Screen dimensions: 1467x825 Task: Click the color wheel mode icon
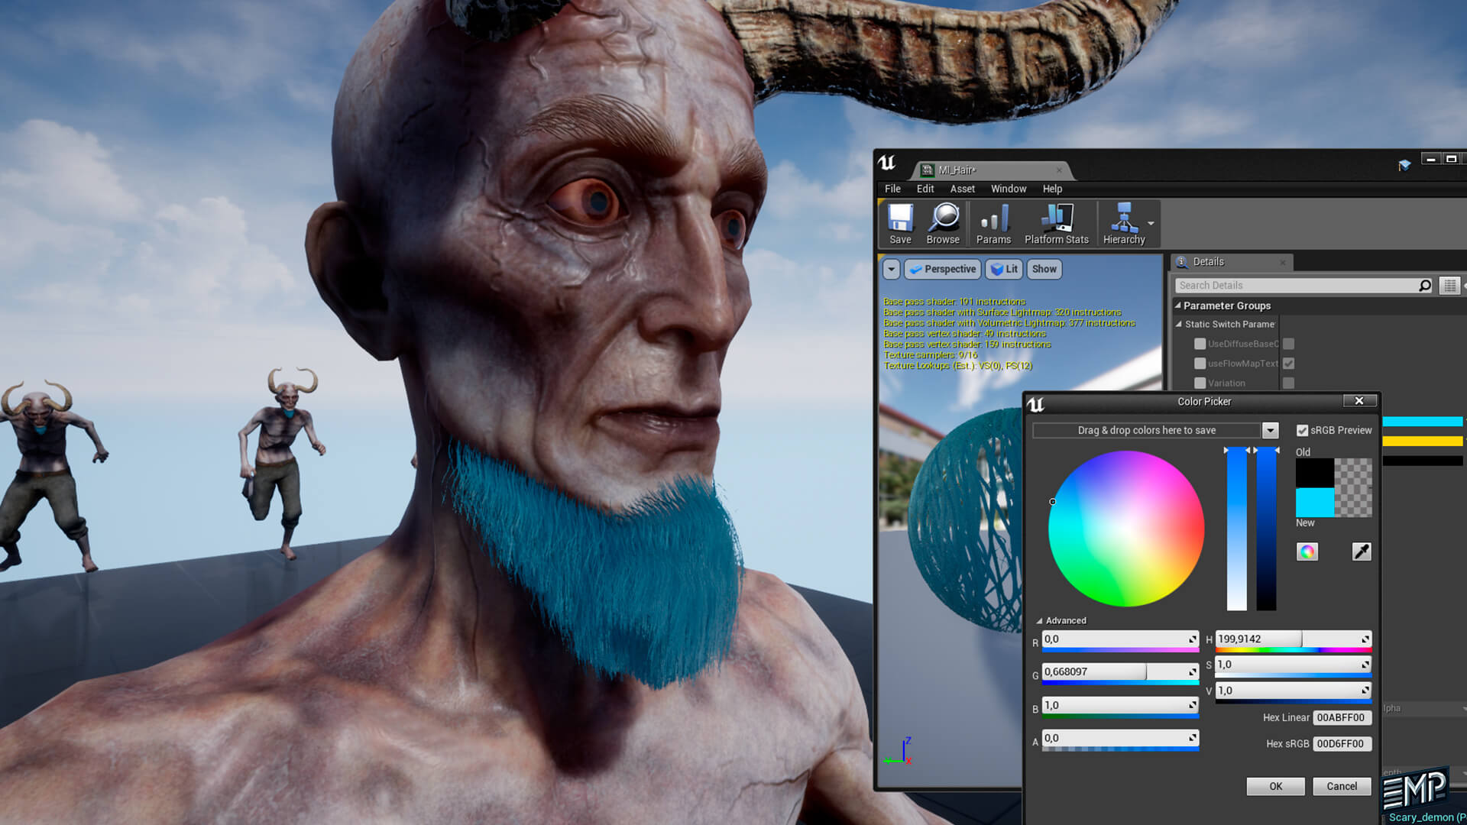[1307, 552]
